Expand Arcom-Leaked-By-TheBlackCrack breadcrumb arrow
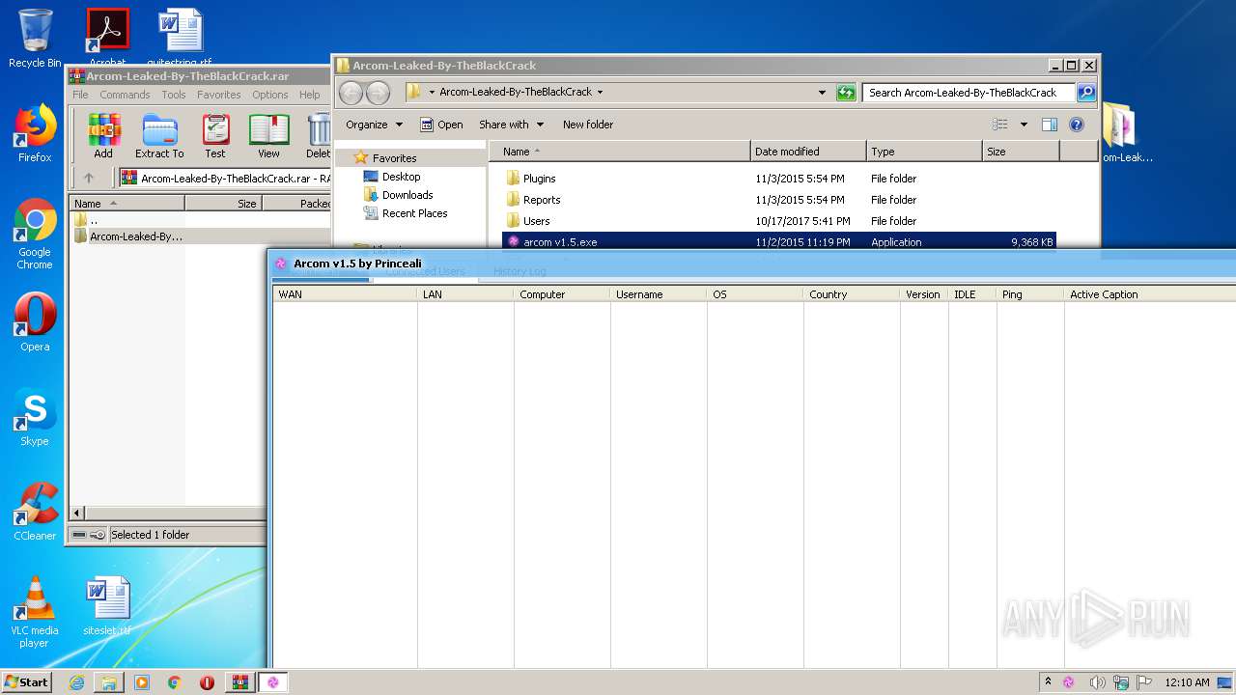The image size is (1236, 695). coord(600,93)
